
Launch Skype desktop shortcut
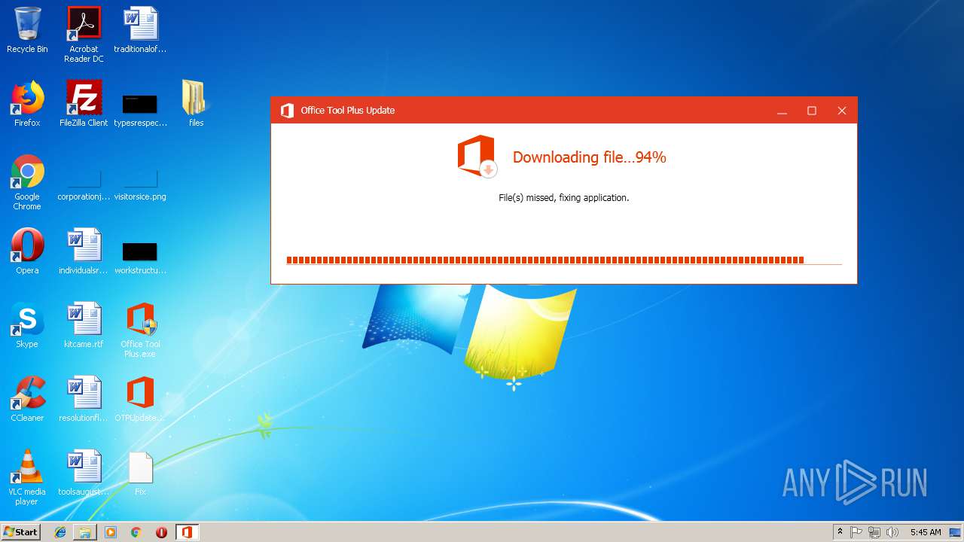click(x=27, y=325)
